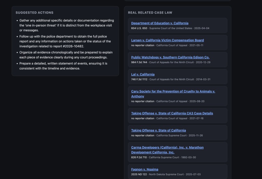The height and width of the screenshot is (179, 262).
Task: Click the 'Prepare a detailed, written statement' bullet
Action: coord(63,66)
